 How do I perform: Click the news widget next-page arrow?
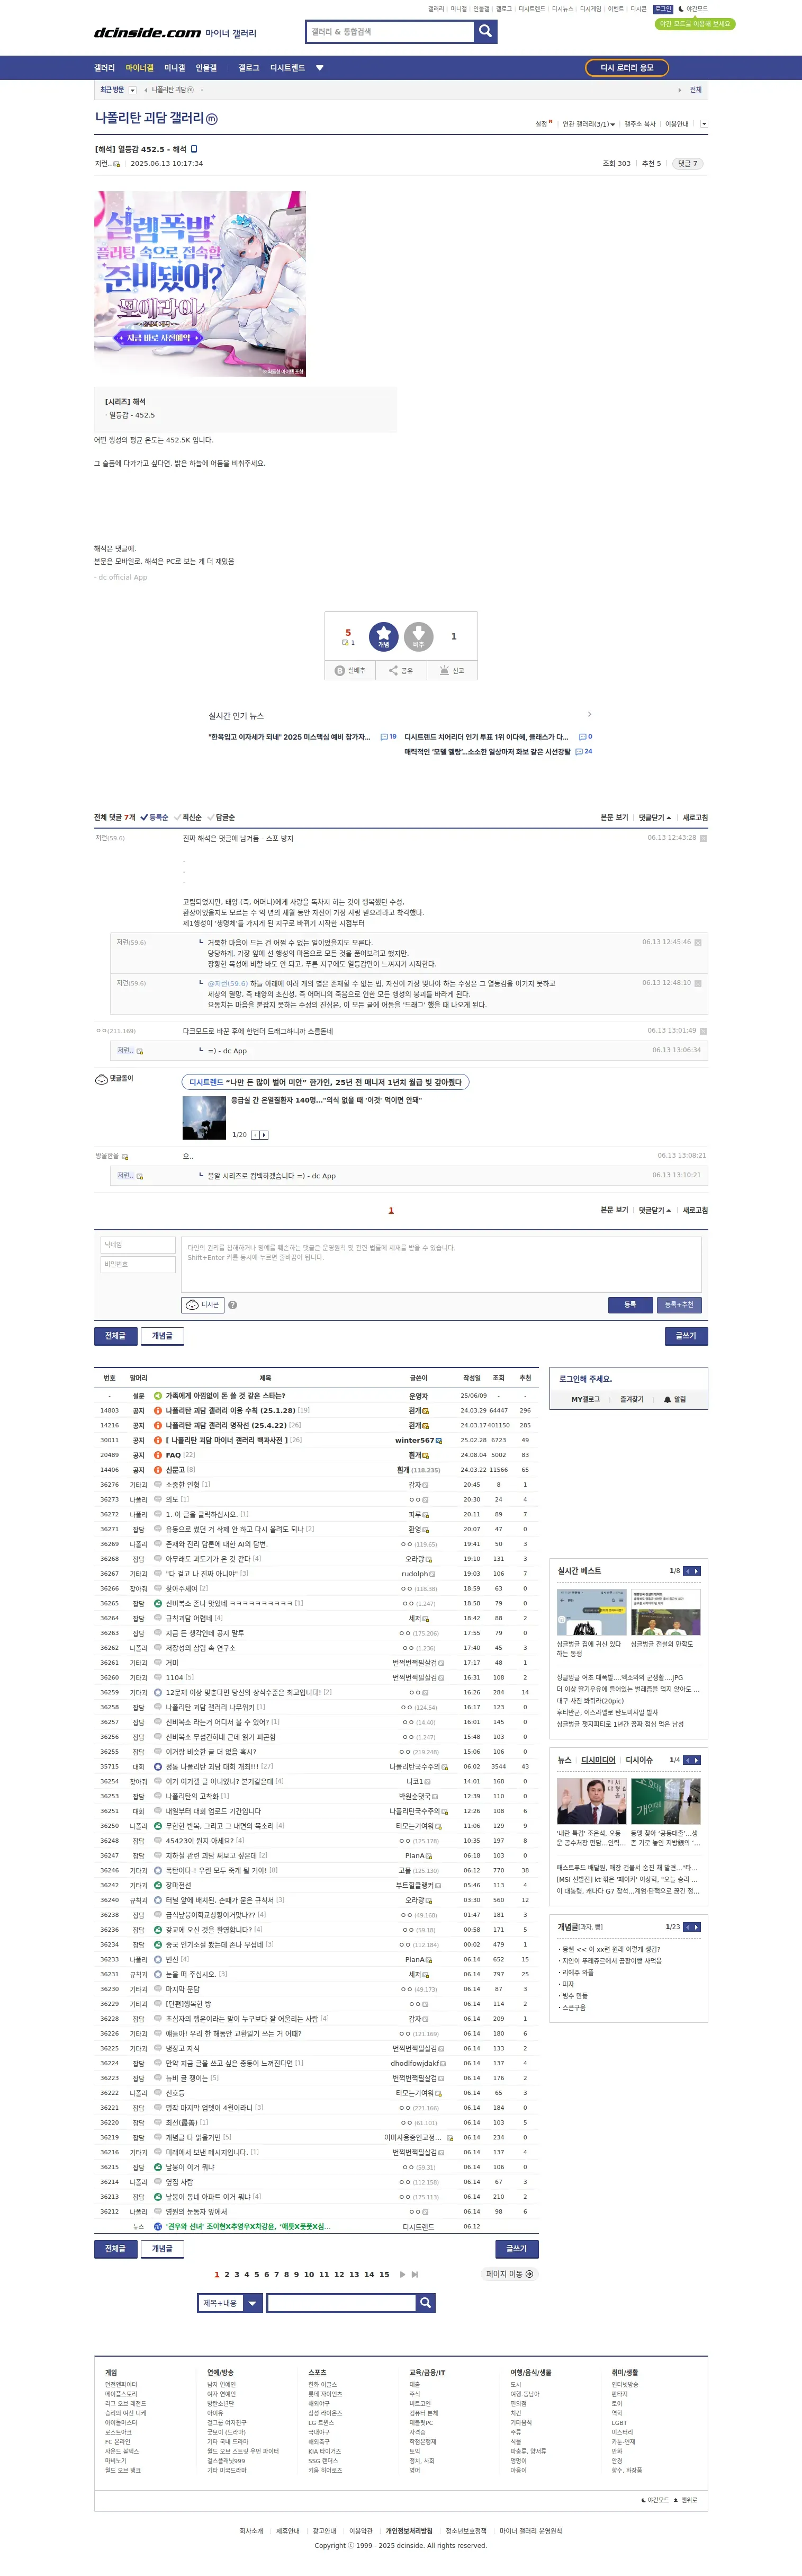tap(696, 1759)
